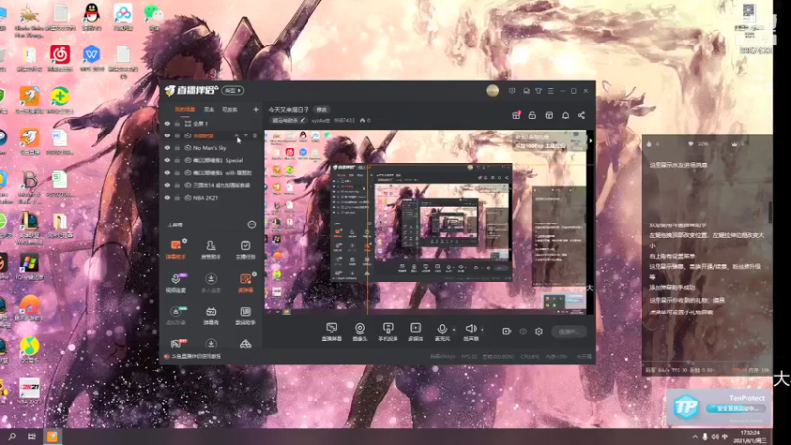Expand the speaker volume dropdown arrow
Image resolution: width=791 pixels, height=445 pixels.
click(483, 330)
